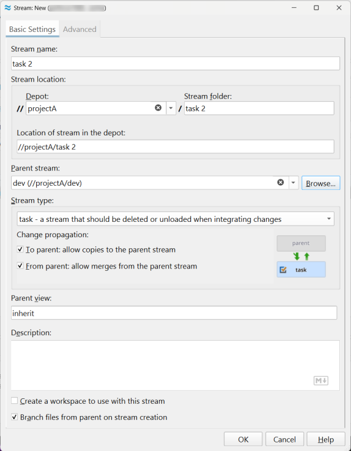
Task: Open the Depot dropdown list
Action: pos(171,108)
